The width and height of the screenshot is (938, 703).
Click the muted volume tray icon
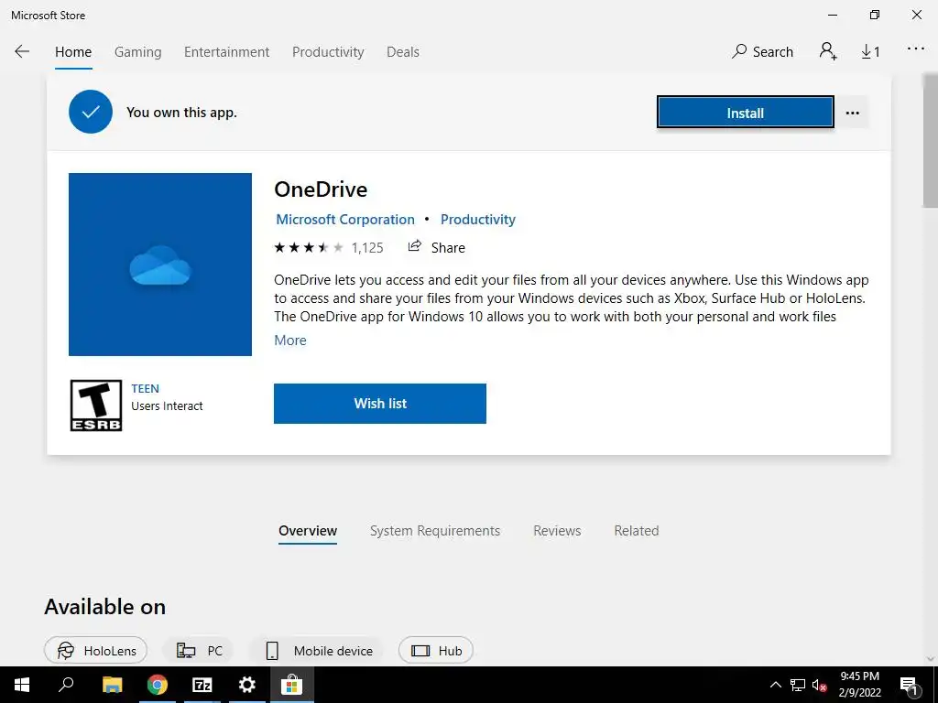(x=820, y=685)
